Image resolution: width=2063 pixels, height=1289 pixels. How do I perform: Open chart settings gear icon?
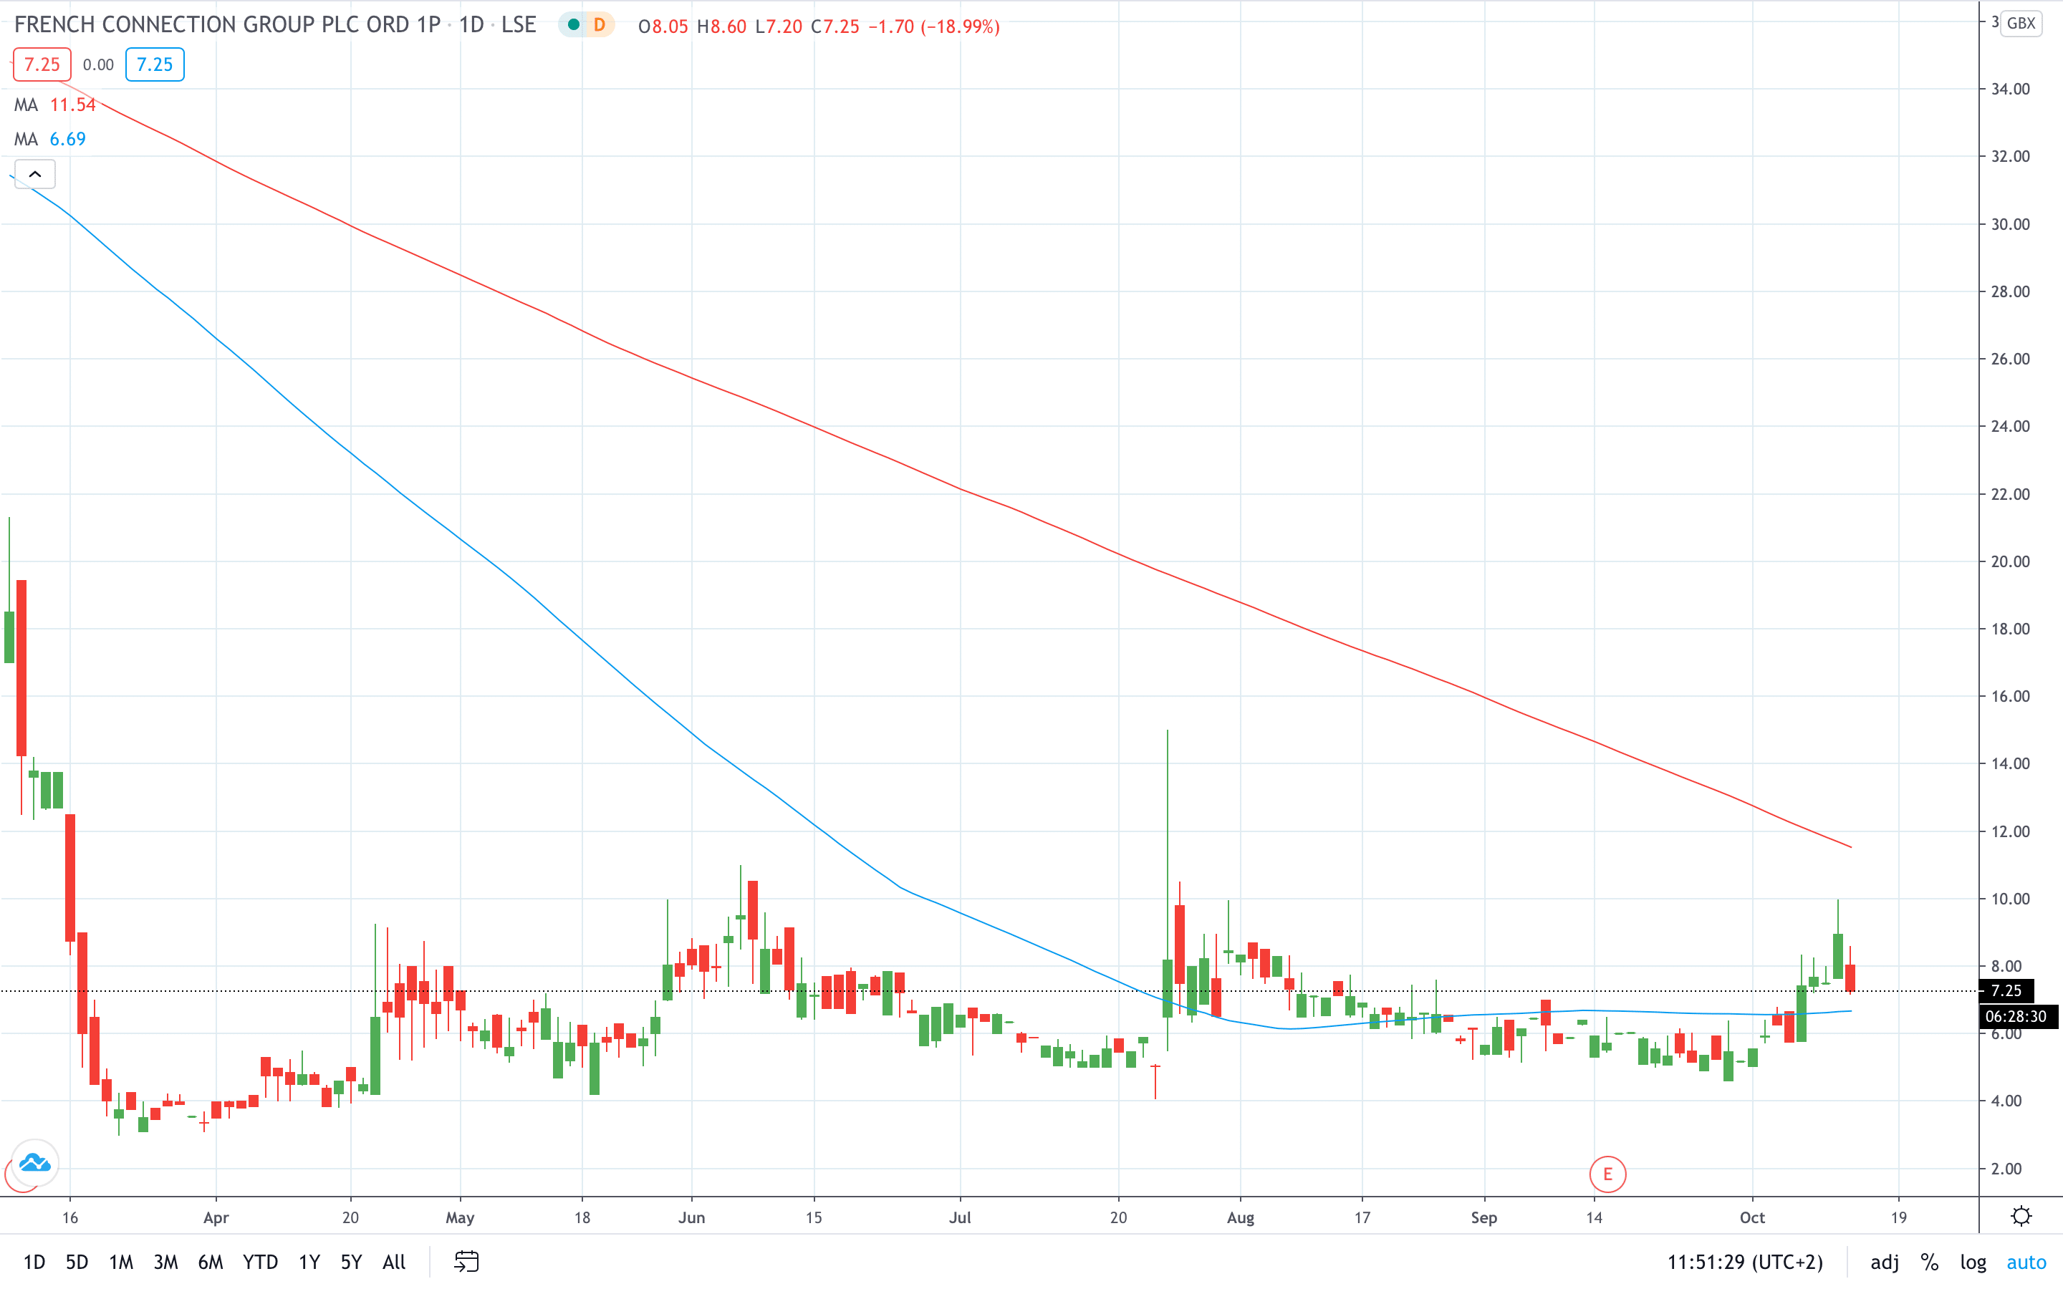click(2021, 1216)
